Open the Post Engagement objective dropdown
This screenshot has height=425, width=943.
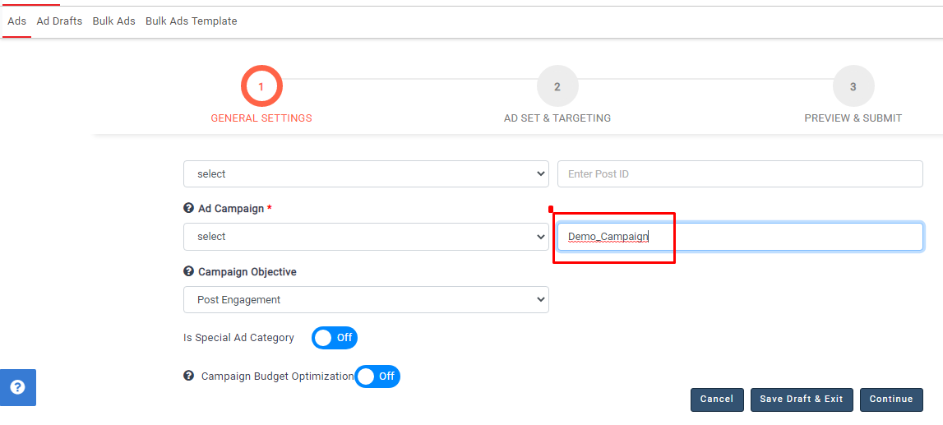[366, 300]
